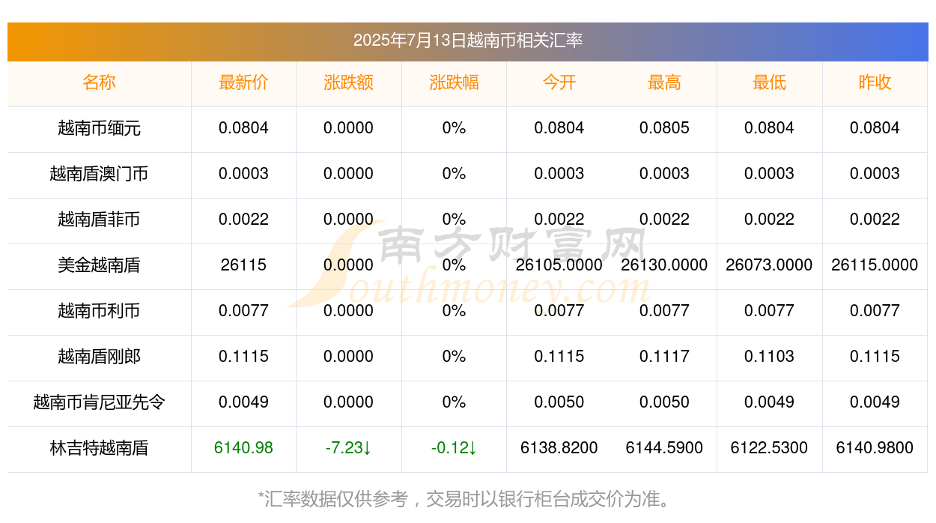Click the 最低 column header
Viewport: 936px width, 523px height.
point(769,82)
